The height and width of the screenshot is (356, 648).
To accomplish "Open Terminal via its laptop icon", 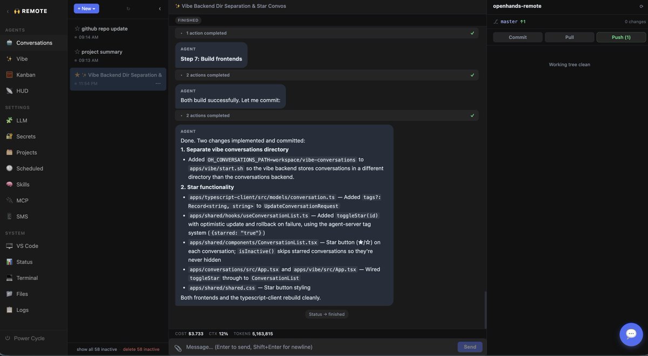I will [9, 278].
